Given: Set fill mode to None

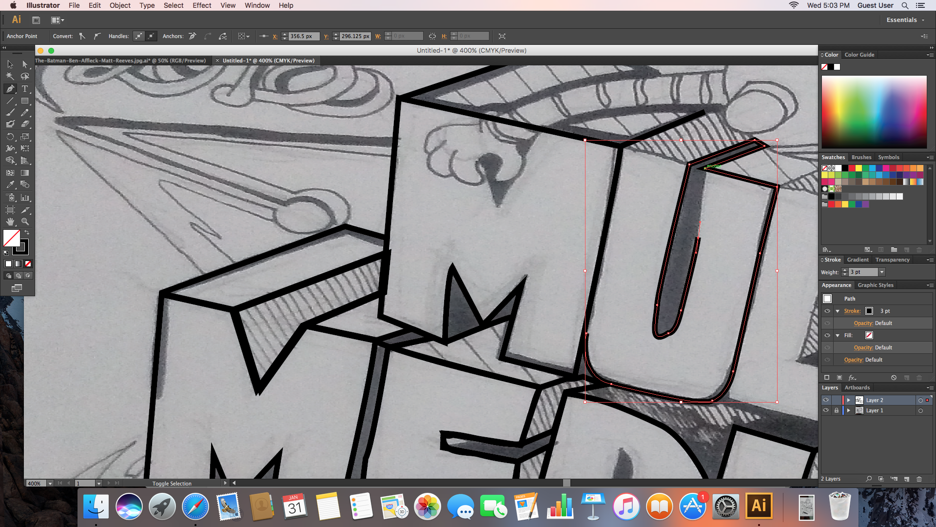Looking at the screenshot, I should (28, 264).
